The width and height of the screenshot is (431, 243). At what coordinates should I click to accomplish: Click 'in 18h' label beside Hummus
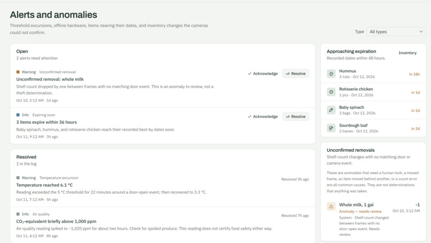coord(414,74)
